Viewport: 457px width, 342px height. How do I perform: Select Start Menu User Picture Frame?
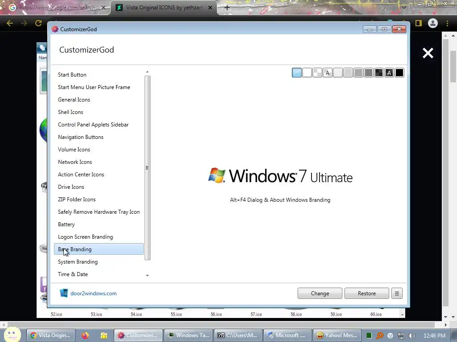click(x=99, y=87)
